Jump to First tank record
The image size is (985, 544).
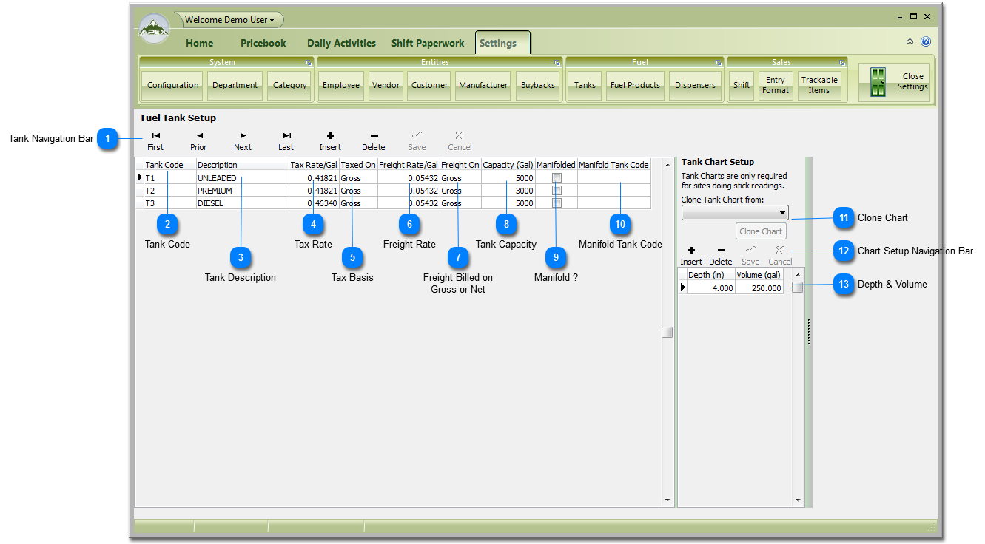coord(155,140)
